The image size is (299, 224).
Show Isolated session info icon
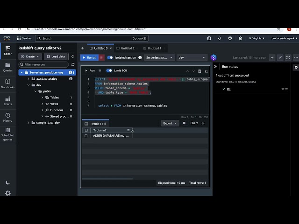tap(140, 57)
